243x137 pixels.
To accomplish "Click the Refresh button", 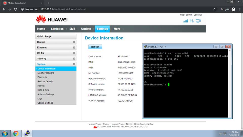I will pyautogui.click(x=95, y=47).
